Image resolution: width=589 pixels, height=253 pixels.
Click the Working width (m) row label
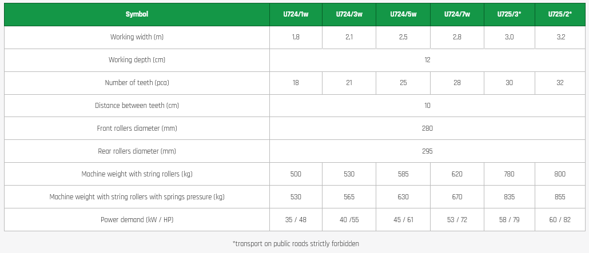point(137,37)
